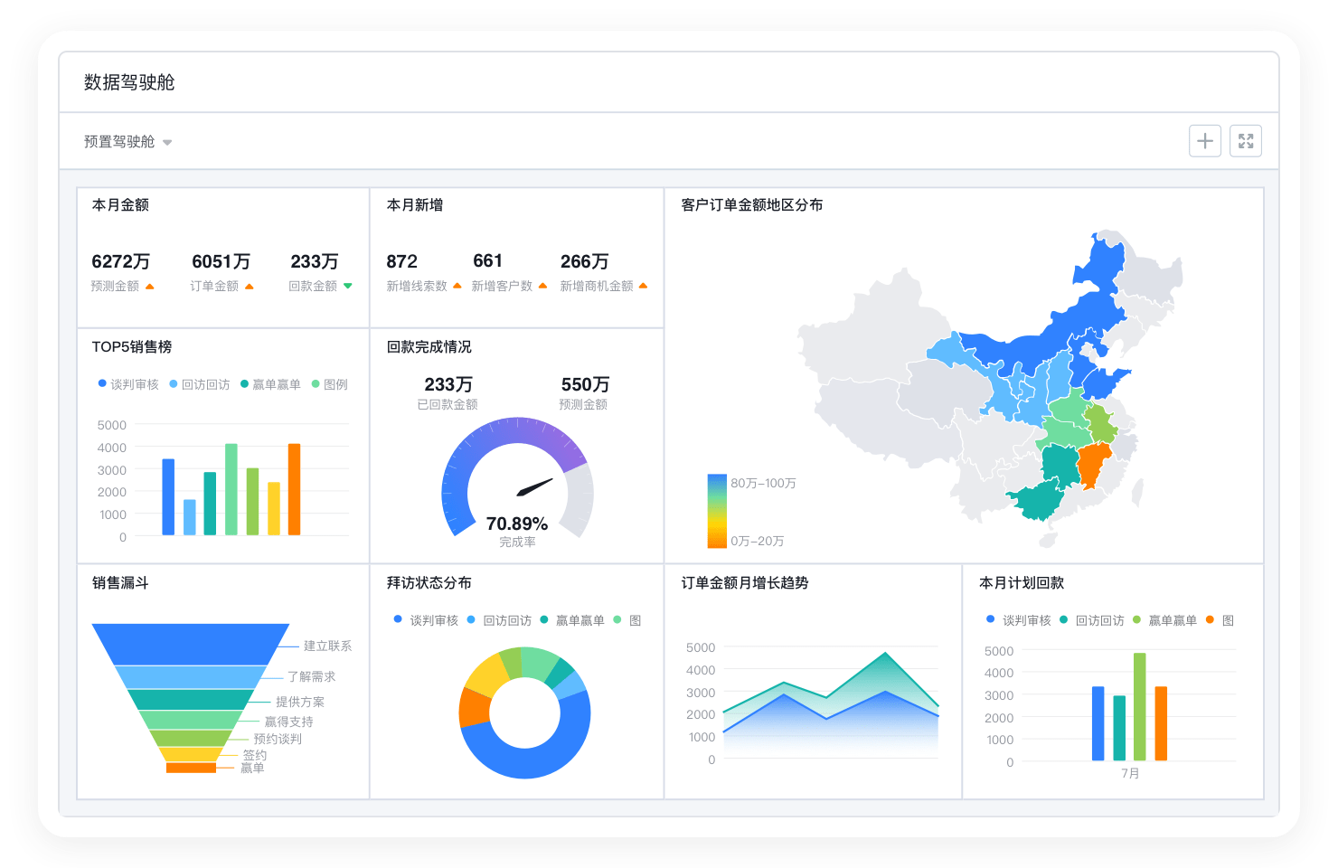Screen dimensions: 1338x868
Task: Toggle 回访回访 legend in 拜访状态分布 chart
Action: 500,620
